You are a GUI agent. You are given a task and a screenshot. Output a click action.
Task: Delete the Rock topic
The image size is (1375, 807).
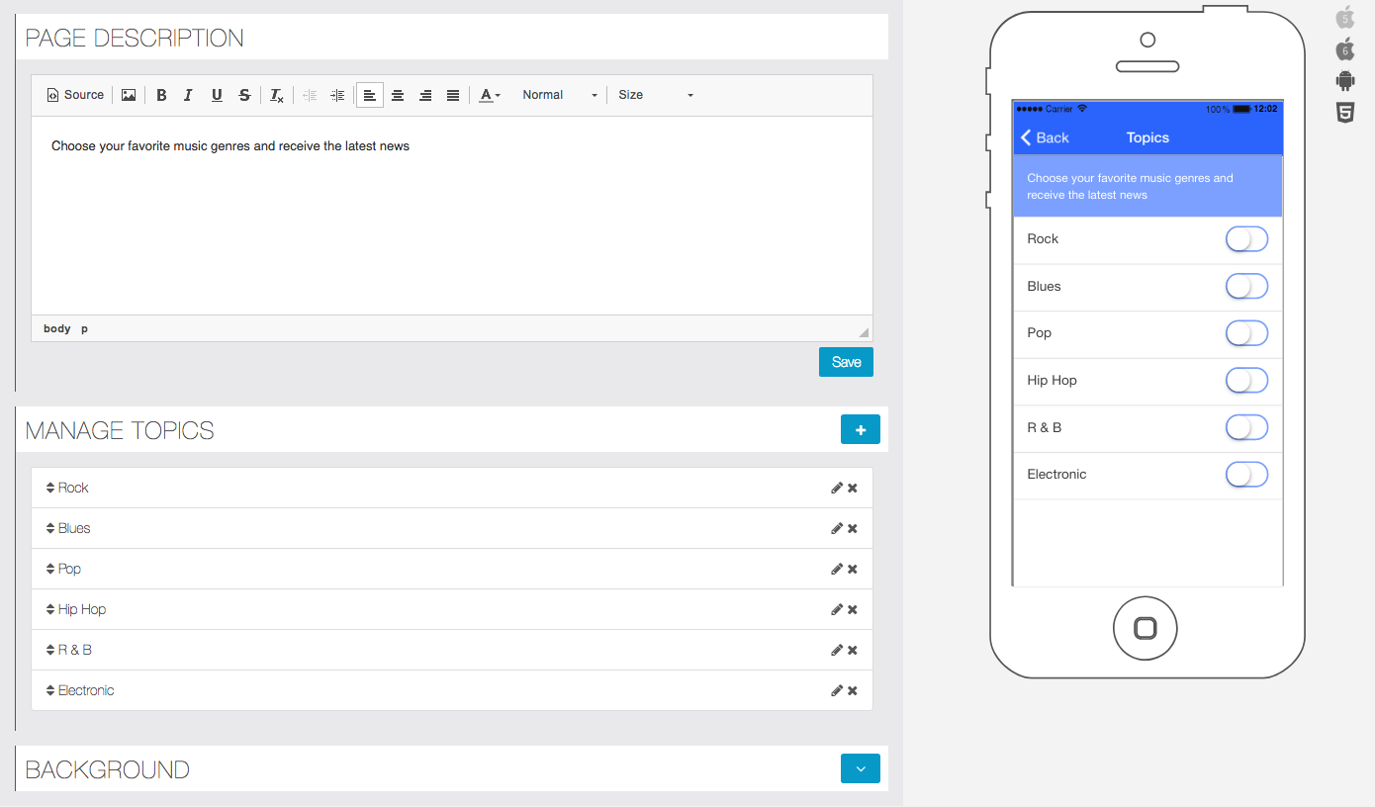click(853, 488)
